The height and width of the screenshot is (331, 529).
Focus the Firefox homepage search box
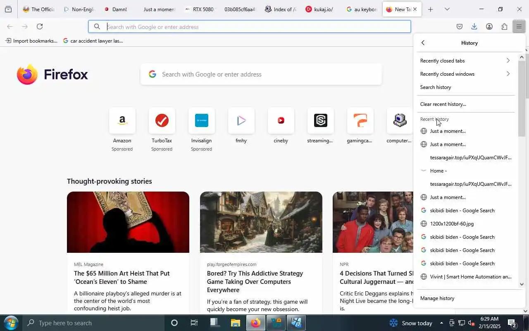(x=261, y=74)
